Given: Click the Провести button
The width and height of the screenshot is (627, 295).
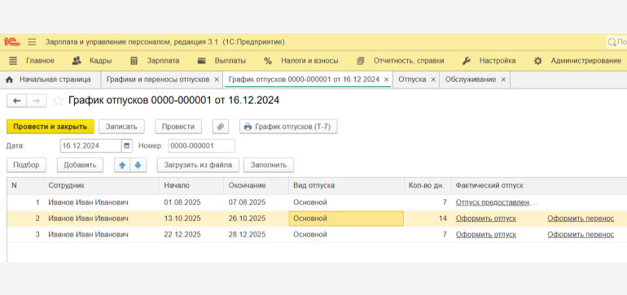Looking at the screenshot, I should [178, 127].
